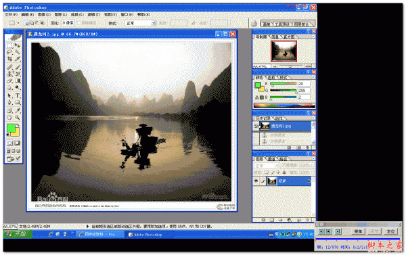Select the Healing Brush tool
406x255 pixels.
click(9, 68)
